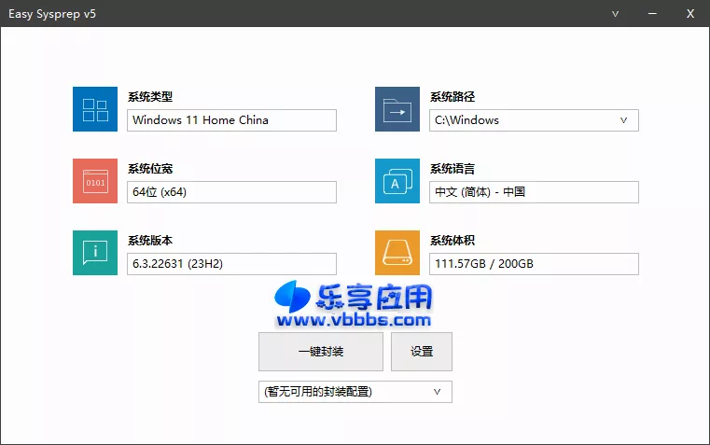Click the 系统体积 label

pos(452,241)
